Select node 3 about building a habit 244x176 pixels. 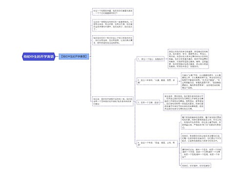click(x=148, y=103)
